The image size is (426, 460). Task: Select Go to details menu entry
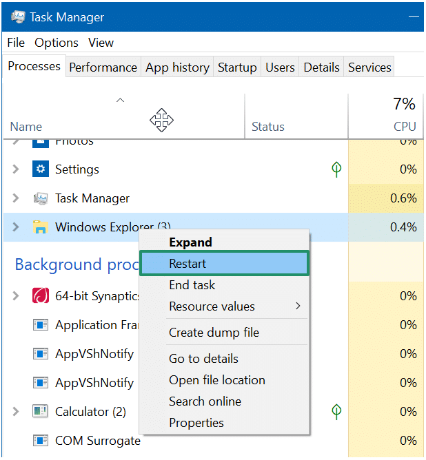(224, 359)
